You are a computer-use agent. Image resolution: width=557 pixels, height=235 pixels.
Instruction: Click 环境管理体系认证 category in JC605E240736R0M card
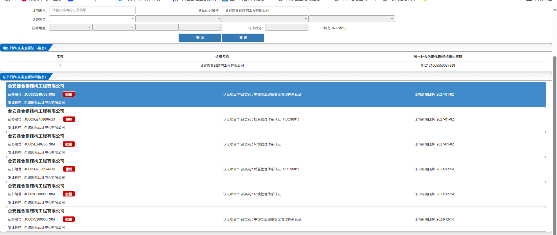point(267,144)
